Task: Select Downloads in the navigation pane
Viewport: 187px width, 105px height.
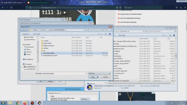Action: coord(30,37)
